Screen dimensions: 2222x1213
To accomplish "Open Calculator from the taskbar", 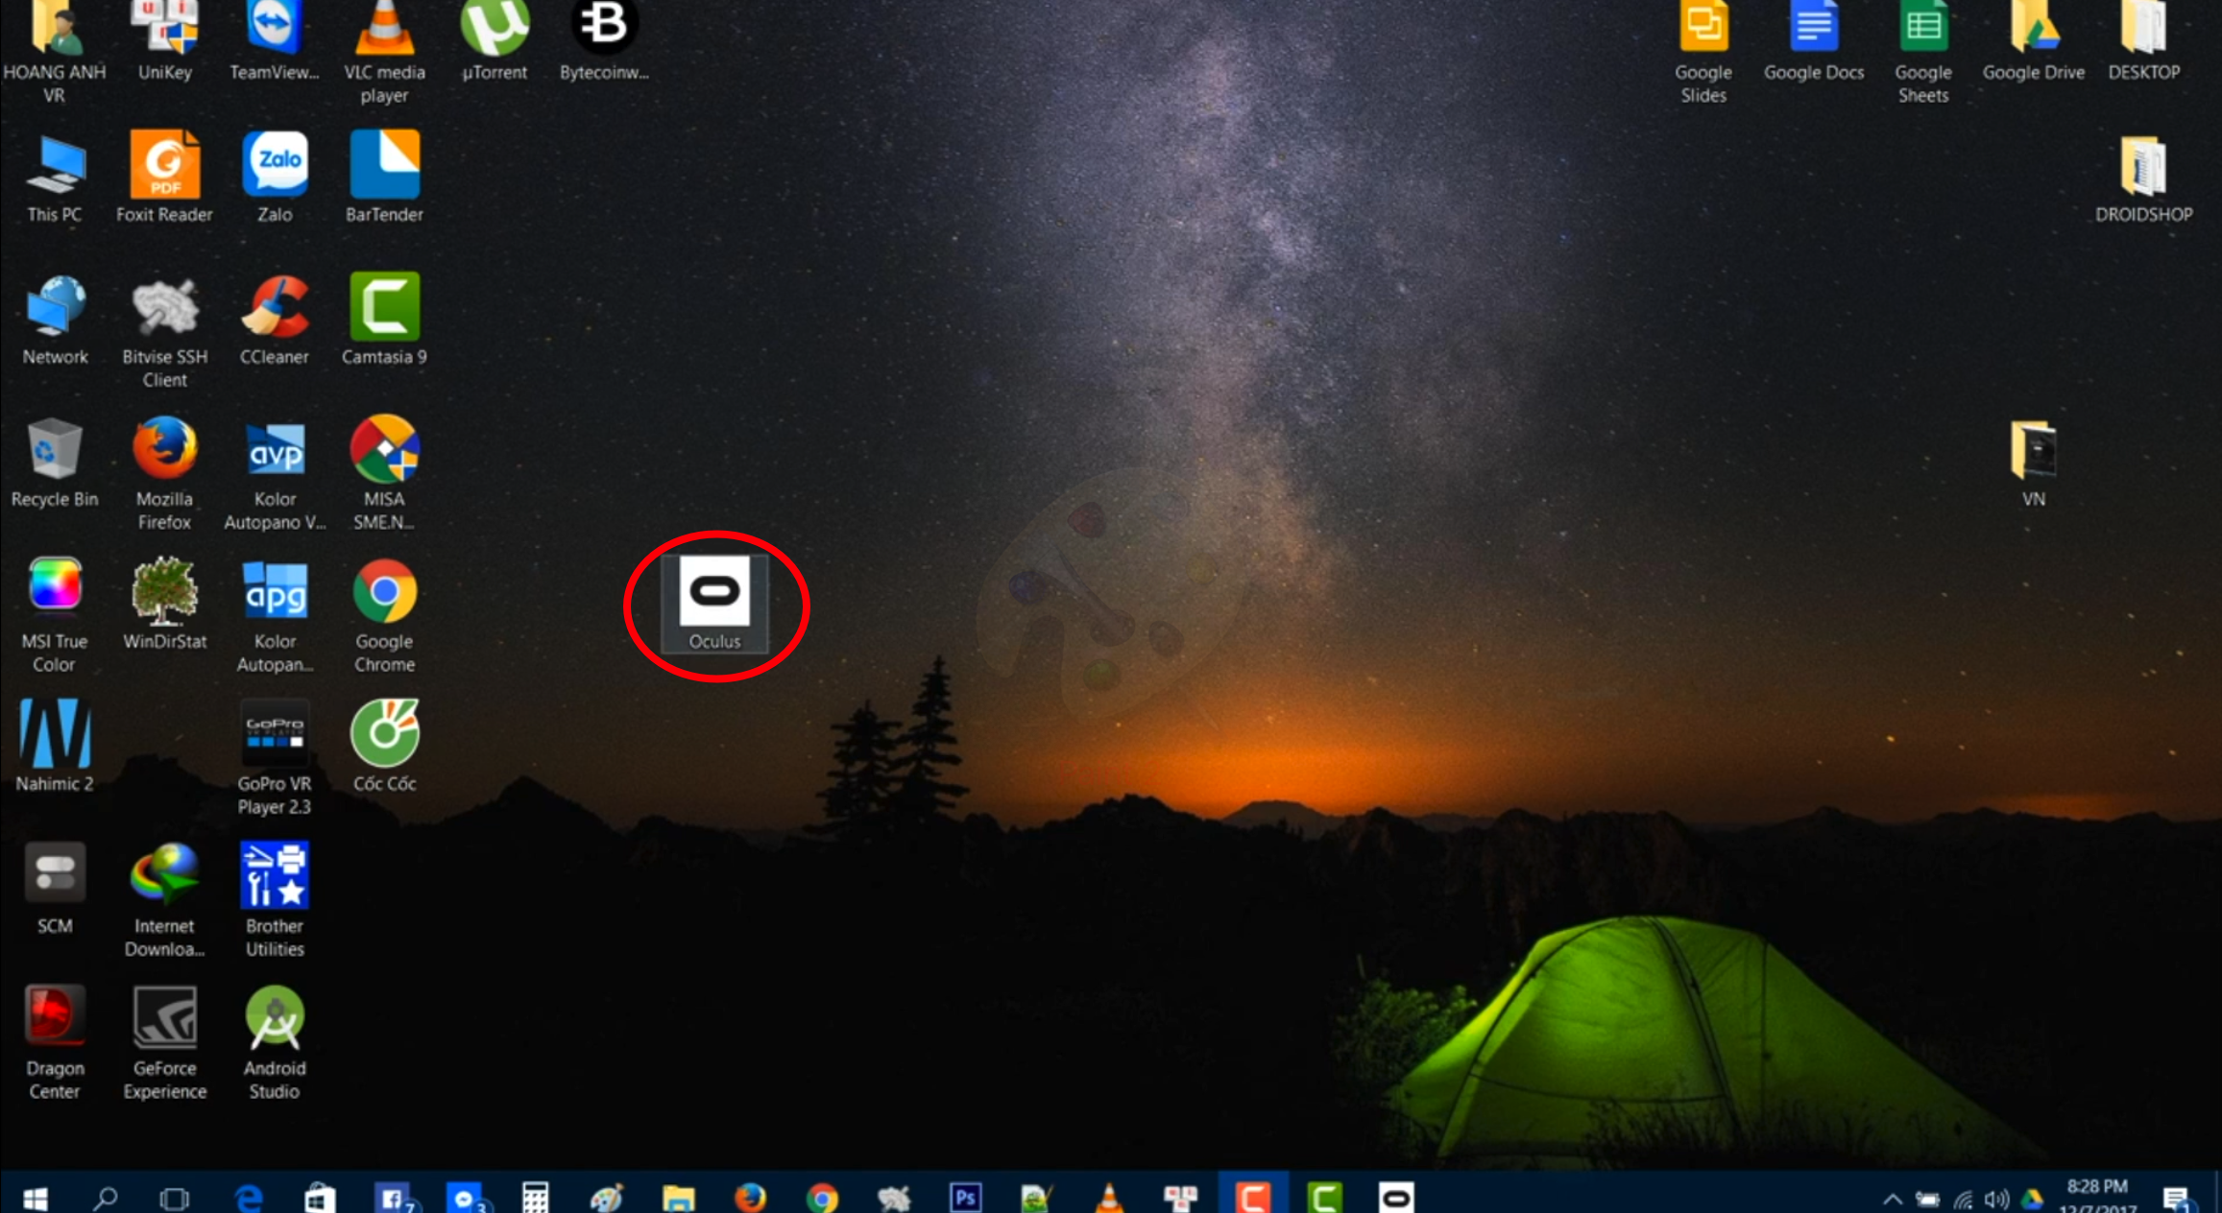I will tap(535, 1197).
